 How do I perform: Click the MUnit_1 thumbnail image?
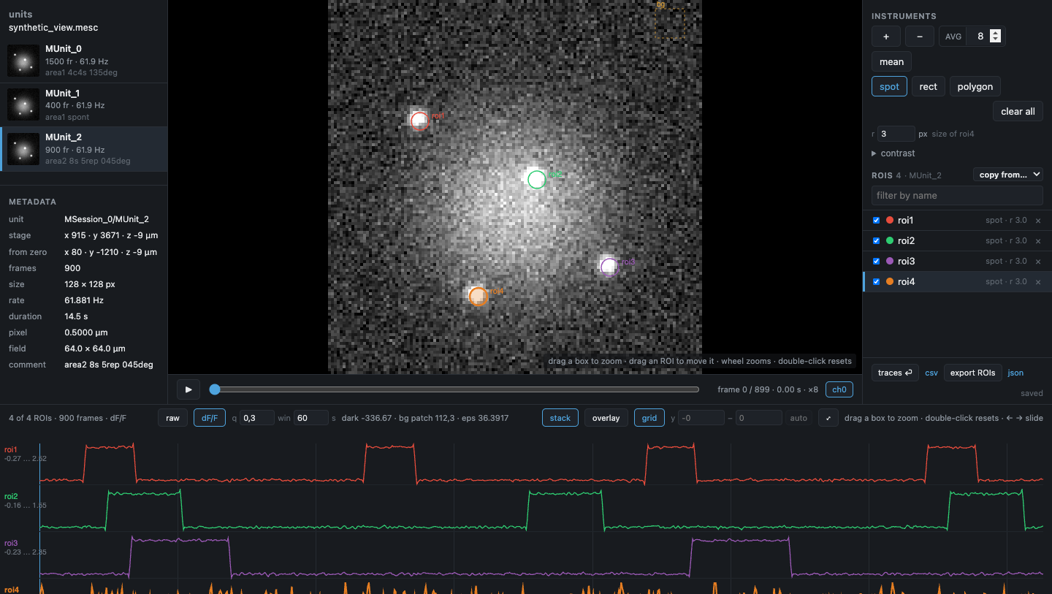(23, 105)
